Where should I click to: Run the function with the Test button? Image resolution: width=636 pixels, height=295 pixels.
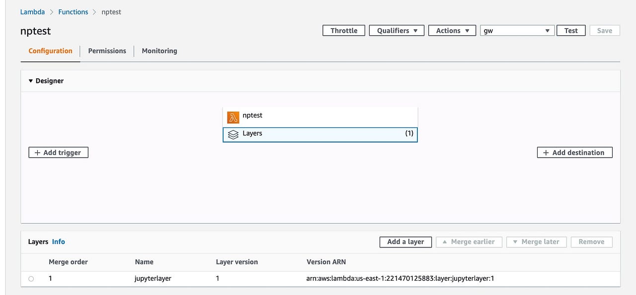(570, 30)
